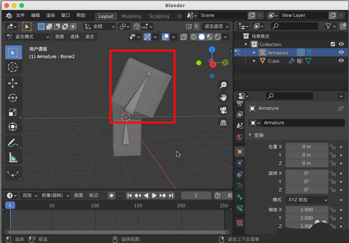Viewport: 349px width, 243px height.
Task: Toggle X-axis mirror pose option
Action: 196,27
